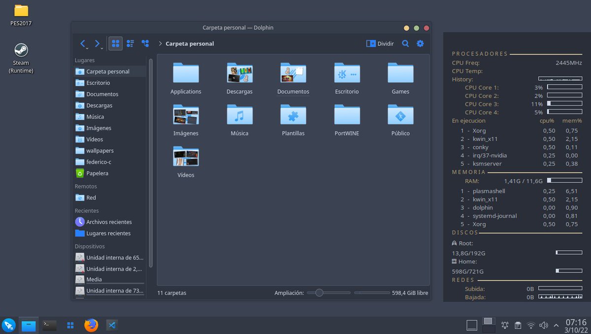Select the Applications folder

tap(186, 78)
